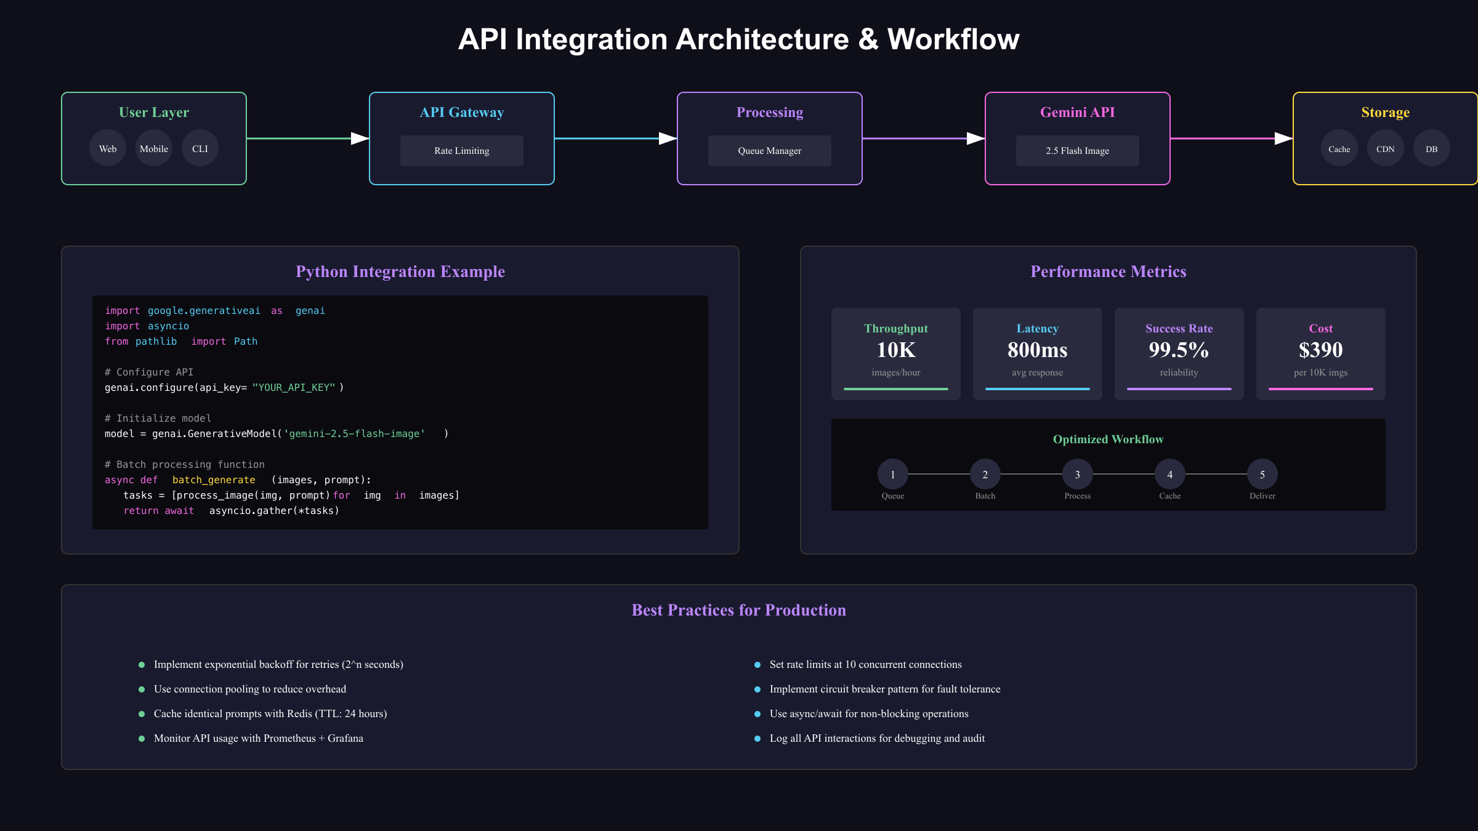The width and height of the screenshot is (1478, 831).
Task: Click Best Practices for Production heading
Action: [x=739, y=610]
